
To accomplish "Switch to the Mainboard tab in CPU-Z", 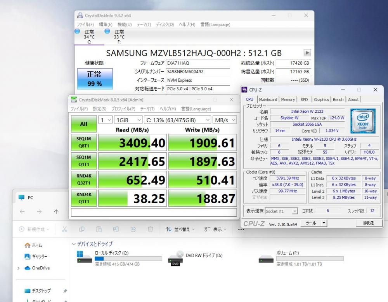I will (268, 99).
